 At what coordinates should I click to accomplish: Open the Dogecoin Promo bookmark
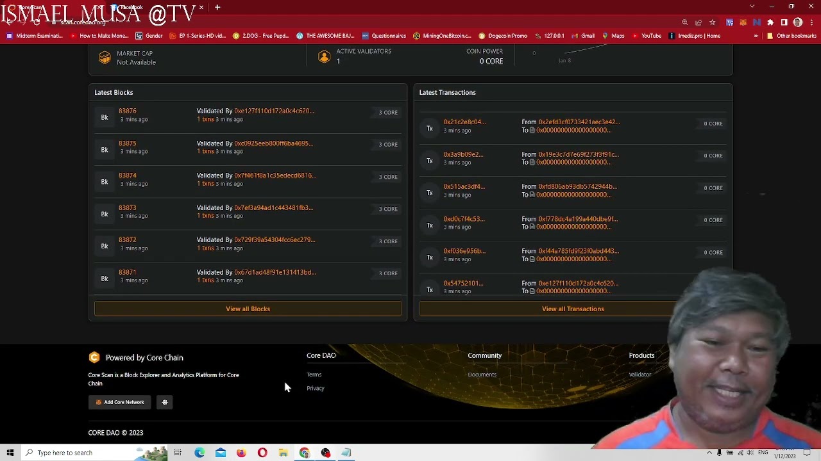click(503, 36)
